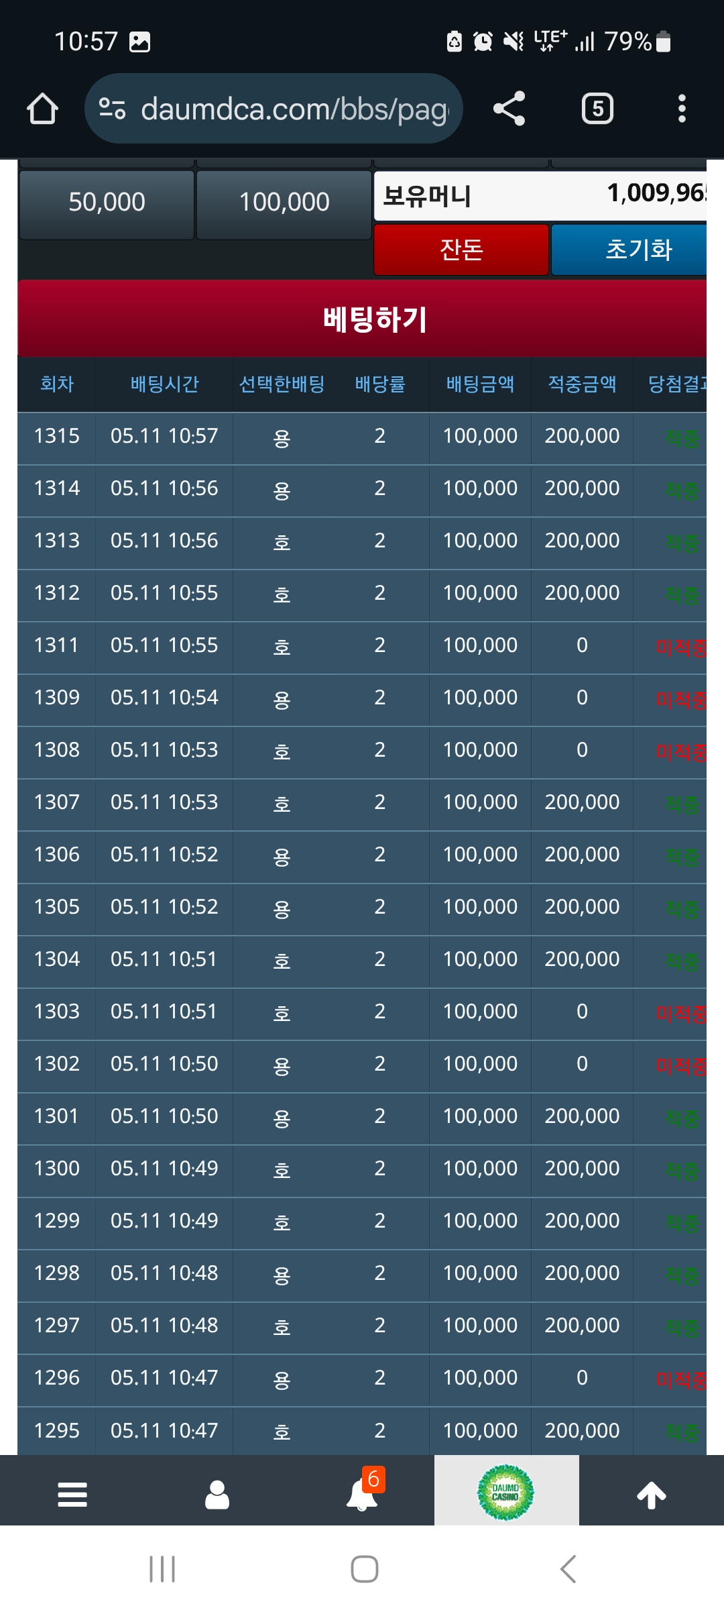This screenshot has height=1610, width=724.
Task: Click the 용 selection in row 1302
Action: coord(282,1067)
